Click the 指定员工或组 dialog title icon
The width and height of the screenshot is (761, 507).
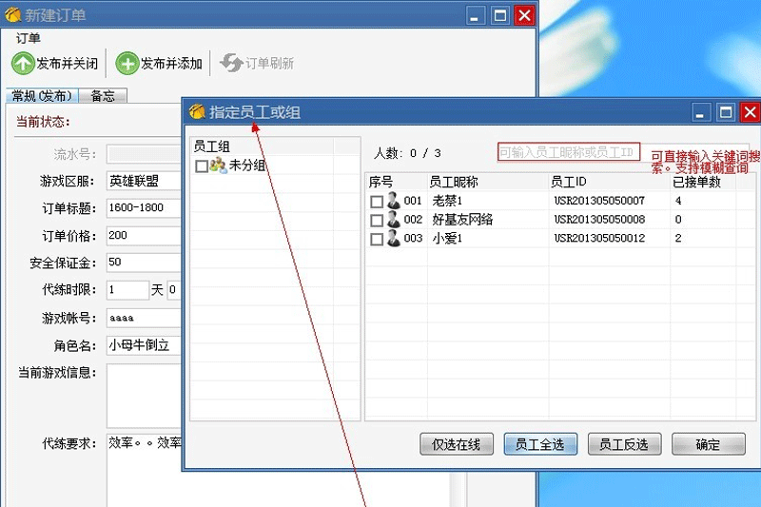197,112
